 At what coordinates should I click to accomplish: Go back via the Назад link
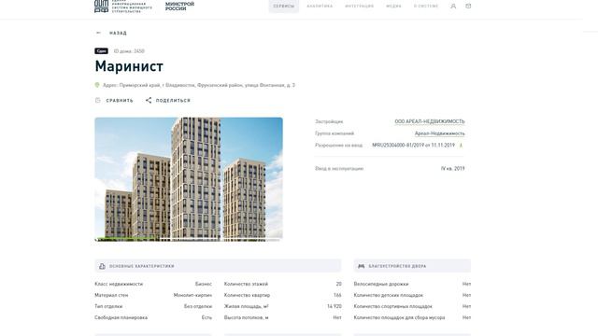pos(118,34)
